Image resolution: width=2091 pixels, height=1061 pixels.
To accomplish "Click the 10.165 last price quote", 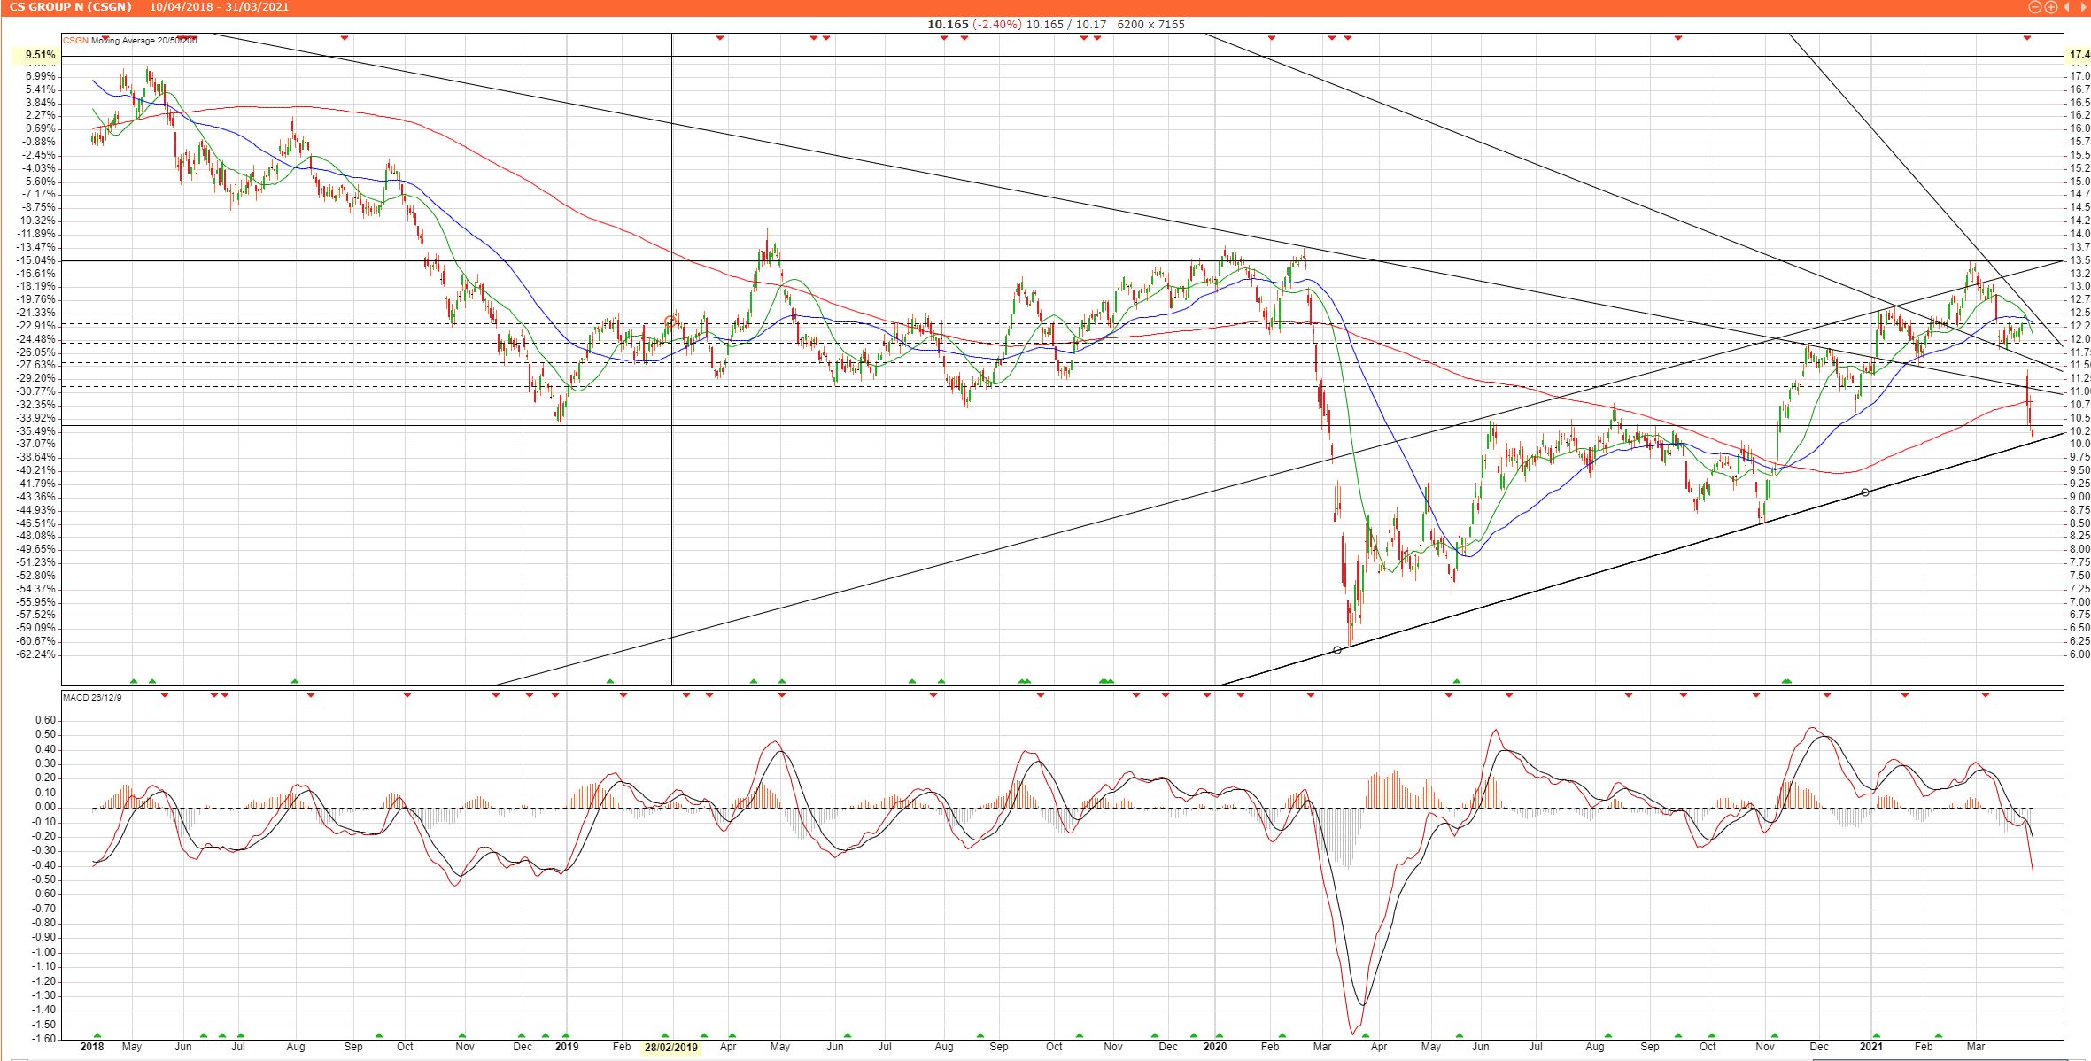I will 948,24.
